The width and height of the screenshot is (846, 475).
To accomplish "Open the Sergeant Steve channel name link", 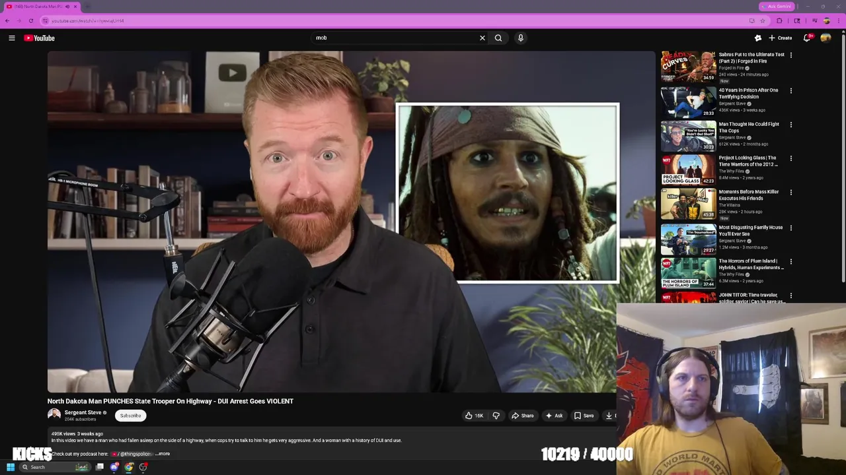I will [83, 412].
